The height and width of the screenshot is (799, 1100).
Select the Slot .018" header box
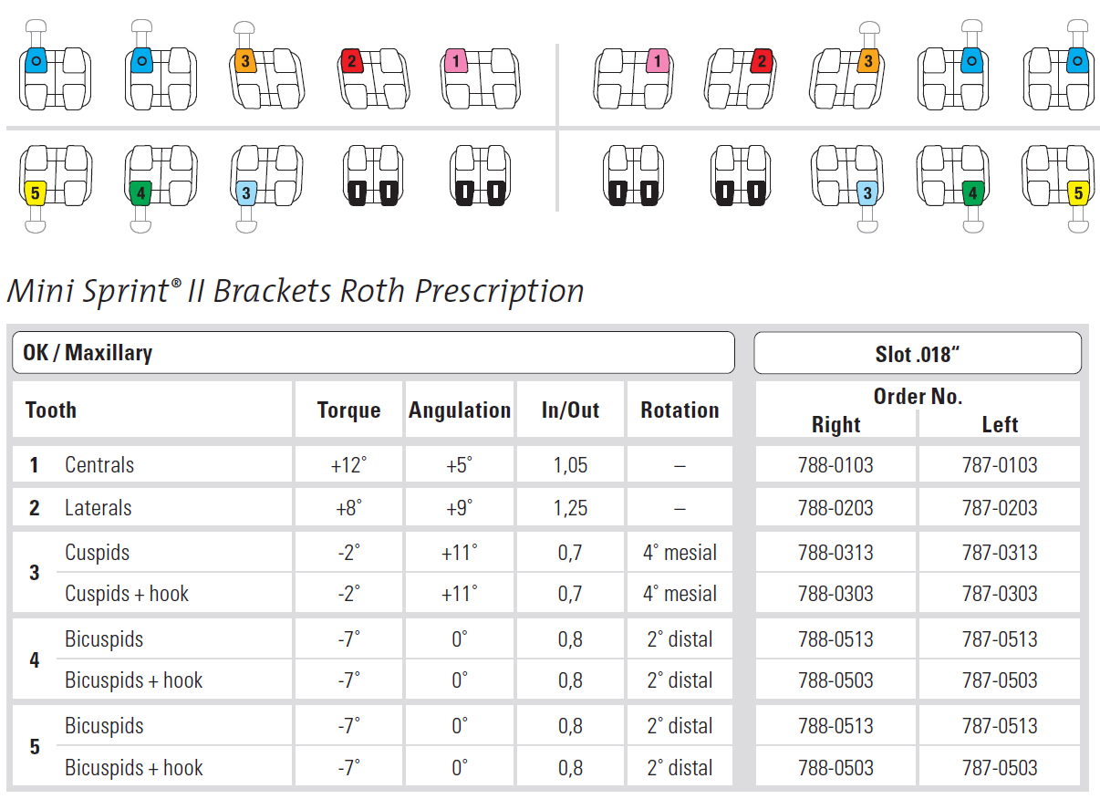pos(917,353)
